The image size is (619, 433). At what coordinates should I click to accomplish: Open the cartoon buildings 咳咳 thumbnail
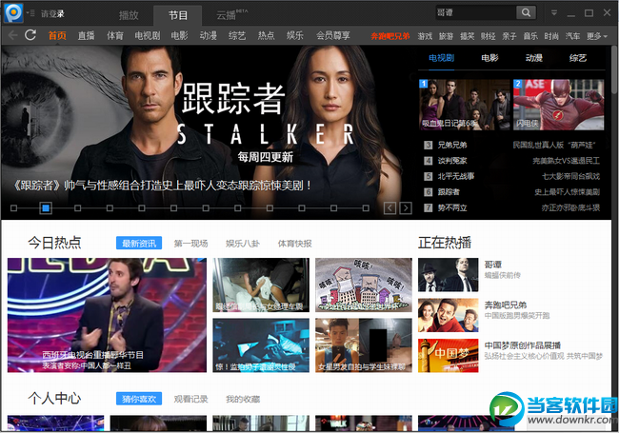(364, 285)
